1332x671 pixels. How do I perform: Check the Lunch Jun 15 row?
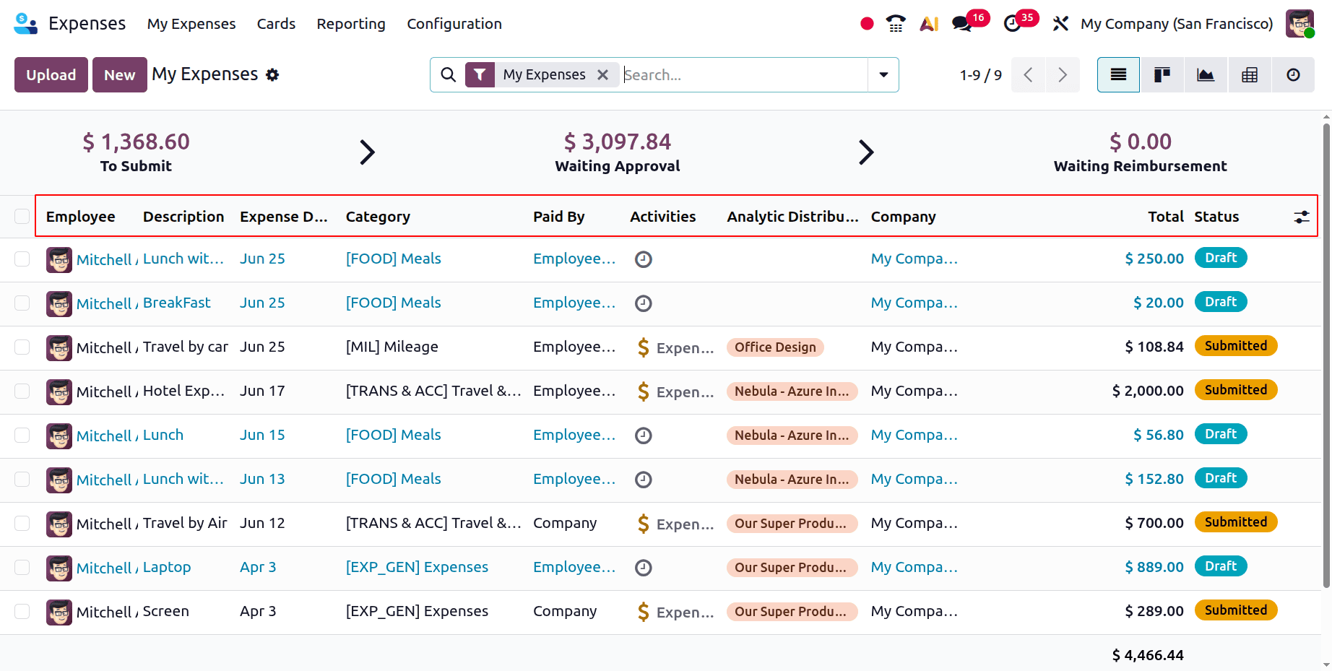pos(22,436)
